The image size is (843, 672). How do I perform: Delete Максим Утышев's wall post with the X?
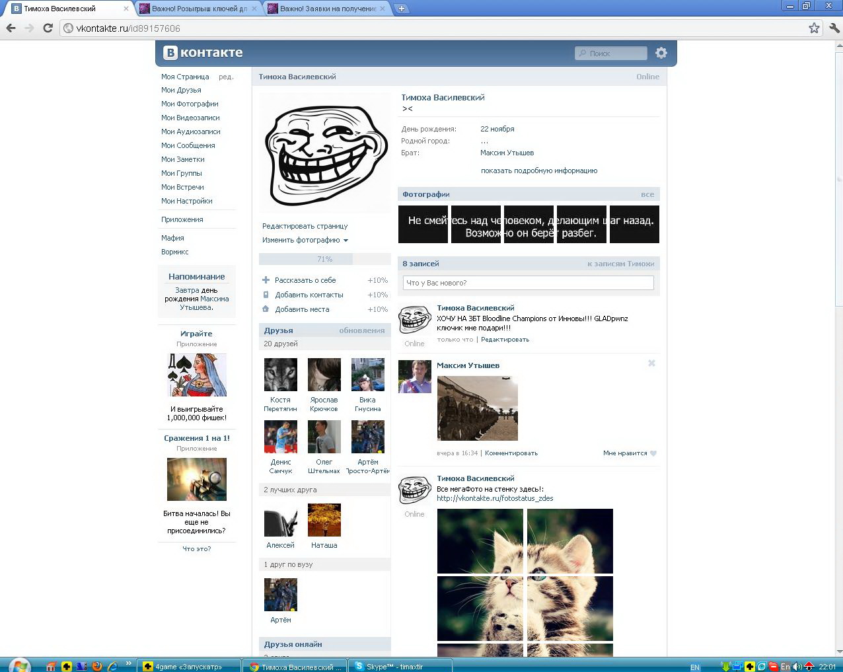pos(651,363)
